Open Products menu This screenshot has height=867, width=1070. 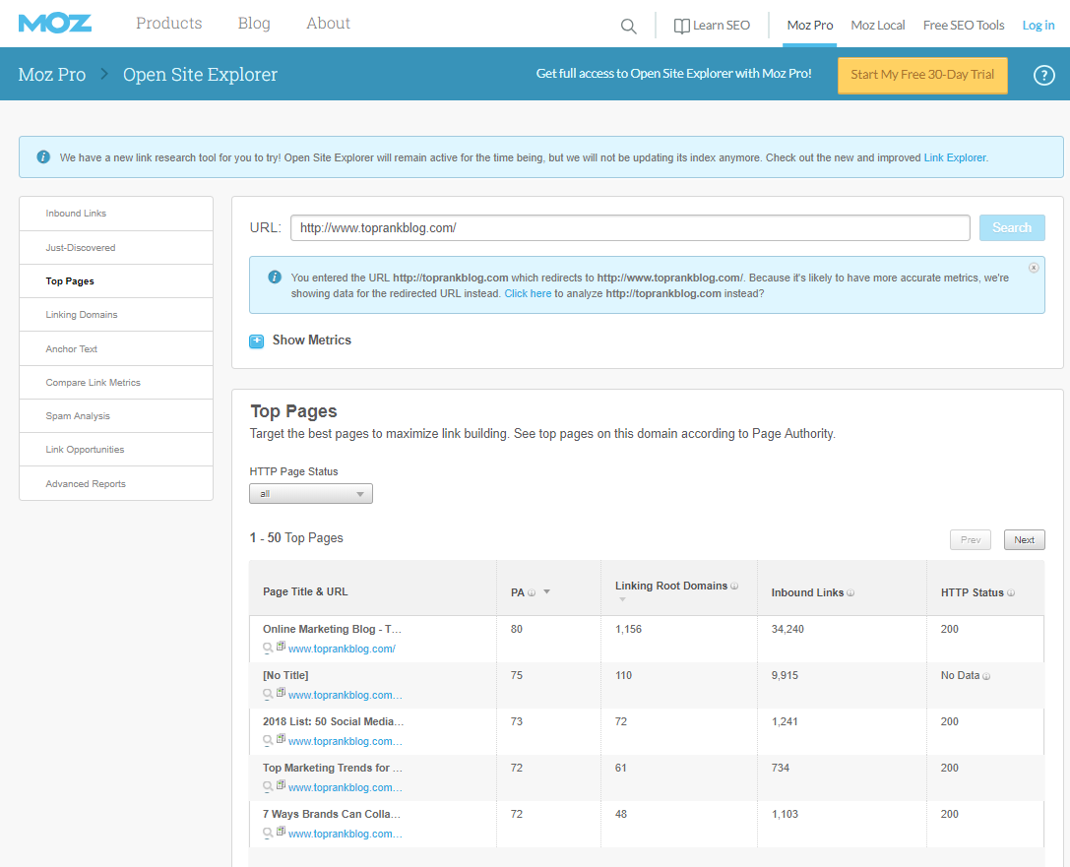(x=168, y=24)
